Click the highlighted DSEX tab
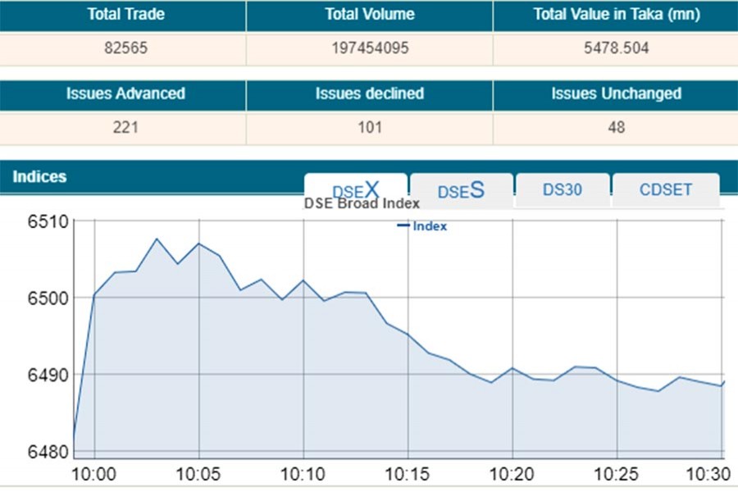 (x=356, y=188)
